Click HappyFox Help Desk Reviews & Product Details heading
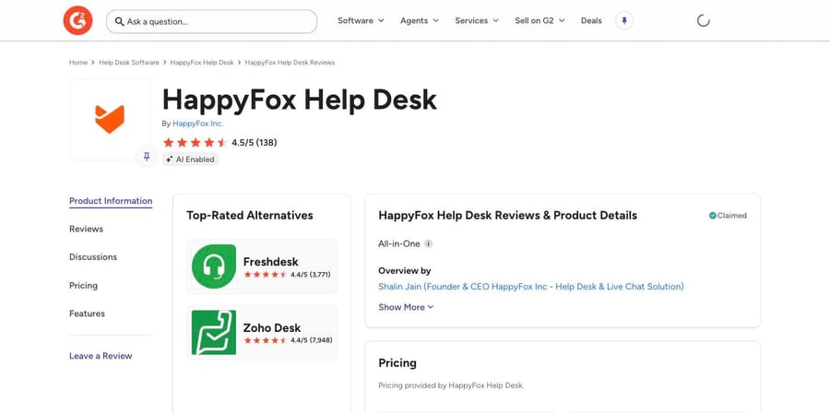 pos(507,215)
